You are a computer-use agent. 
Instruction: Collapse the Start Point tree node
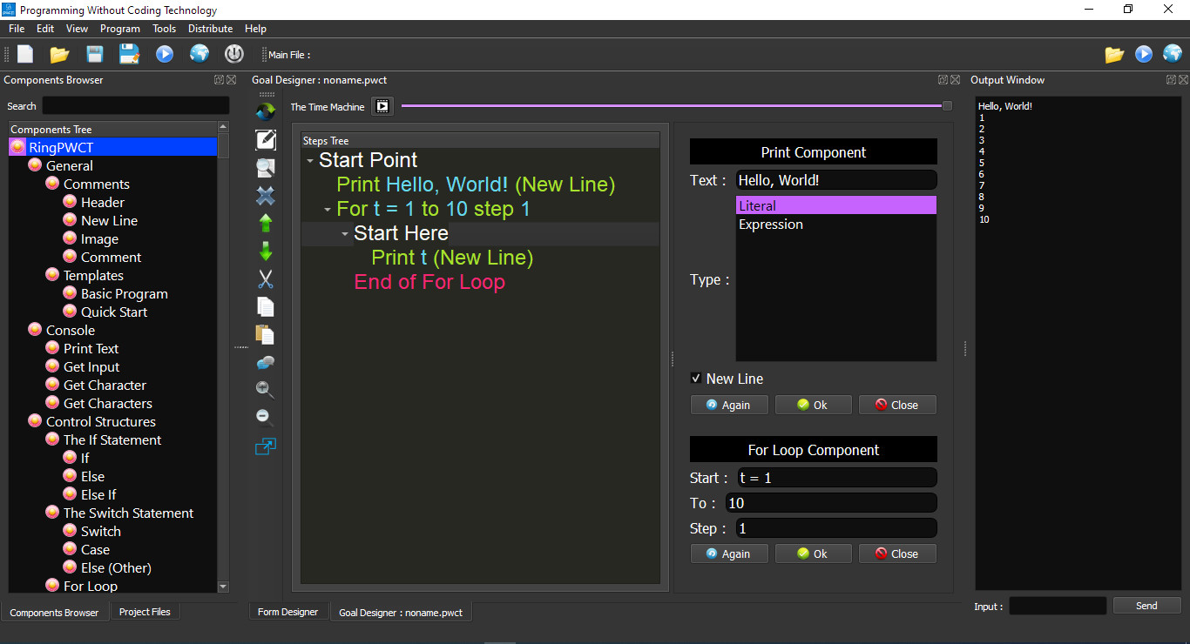pos(310,159)
